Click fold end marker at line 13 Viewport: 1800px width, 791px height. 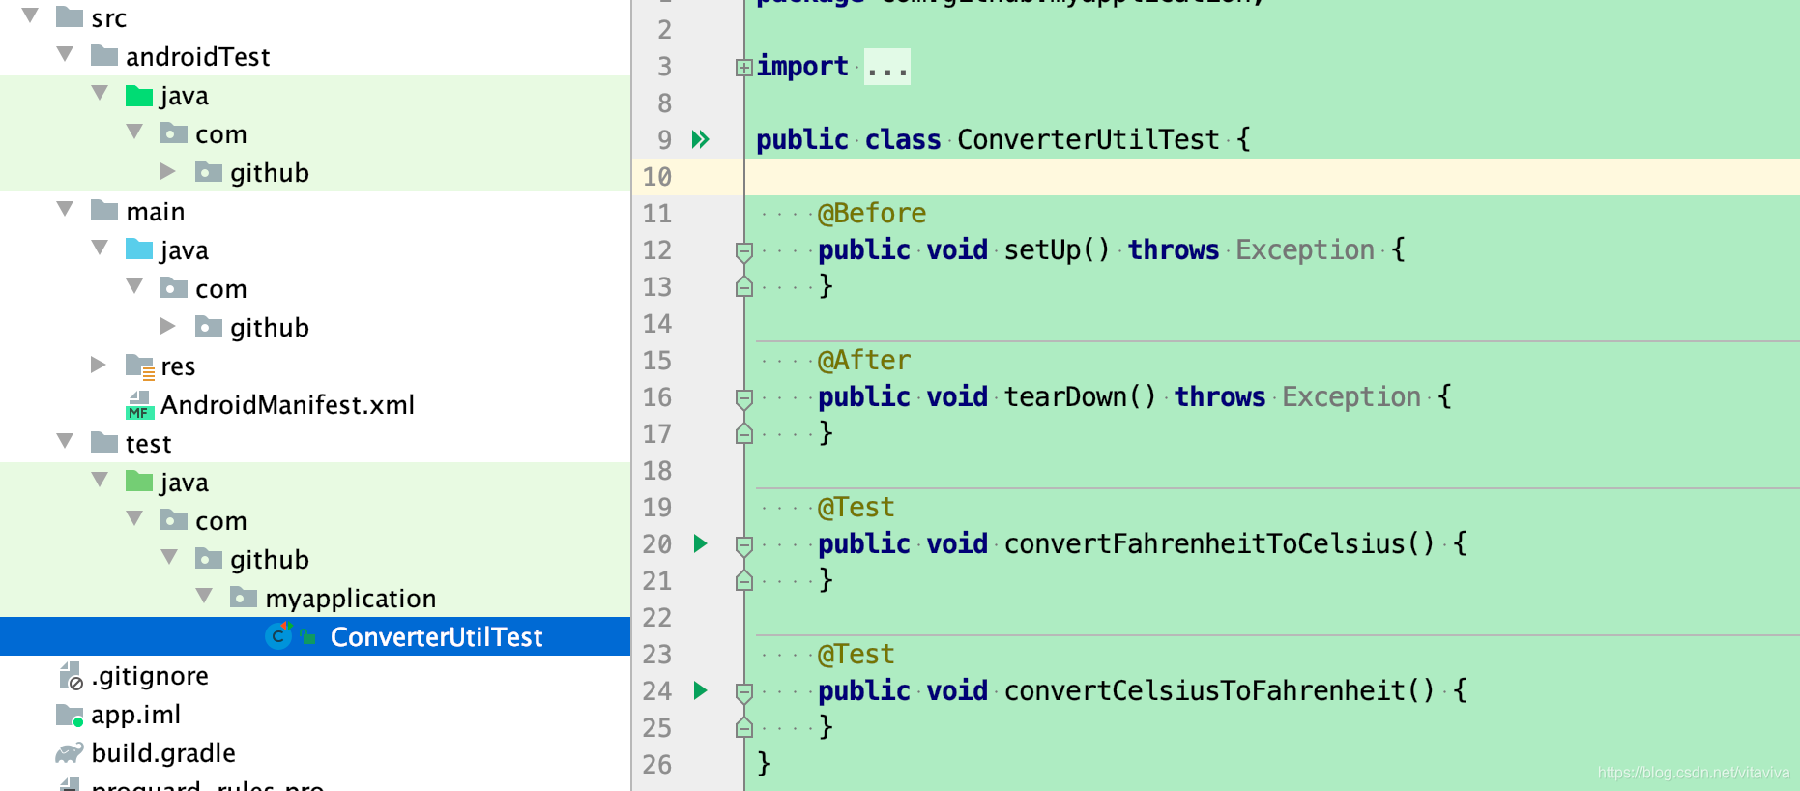(x=743, y=286)
